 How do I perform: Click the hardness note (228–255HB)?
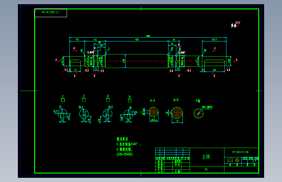pyautogui.click(x=125, y=154)
